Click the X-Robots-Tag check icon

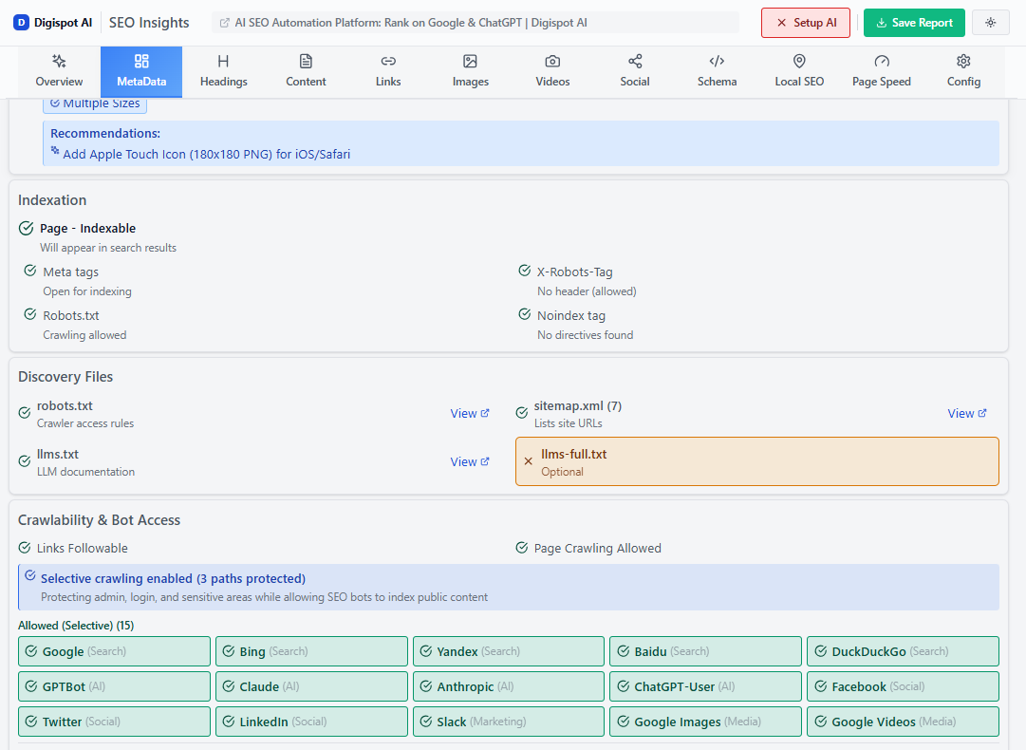[525, 271]
